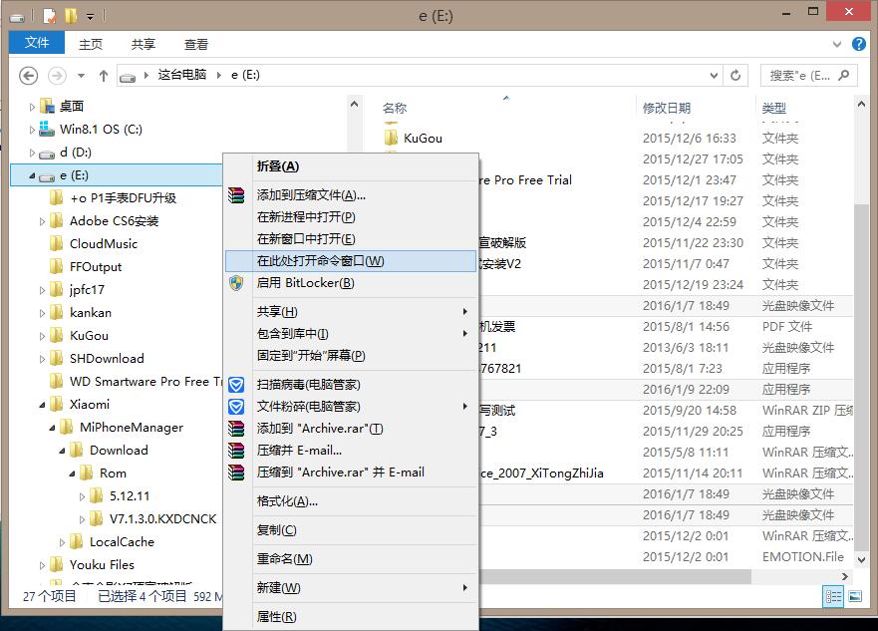Click the back navigation arrow
This screenshot has height=631, width=878.
[x=28, y=74]
